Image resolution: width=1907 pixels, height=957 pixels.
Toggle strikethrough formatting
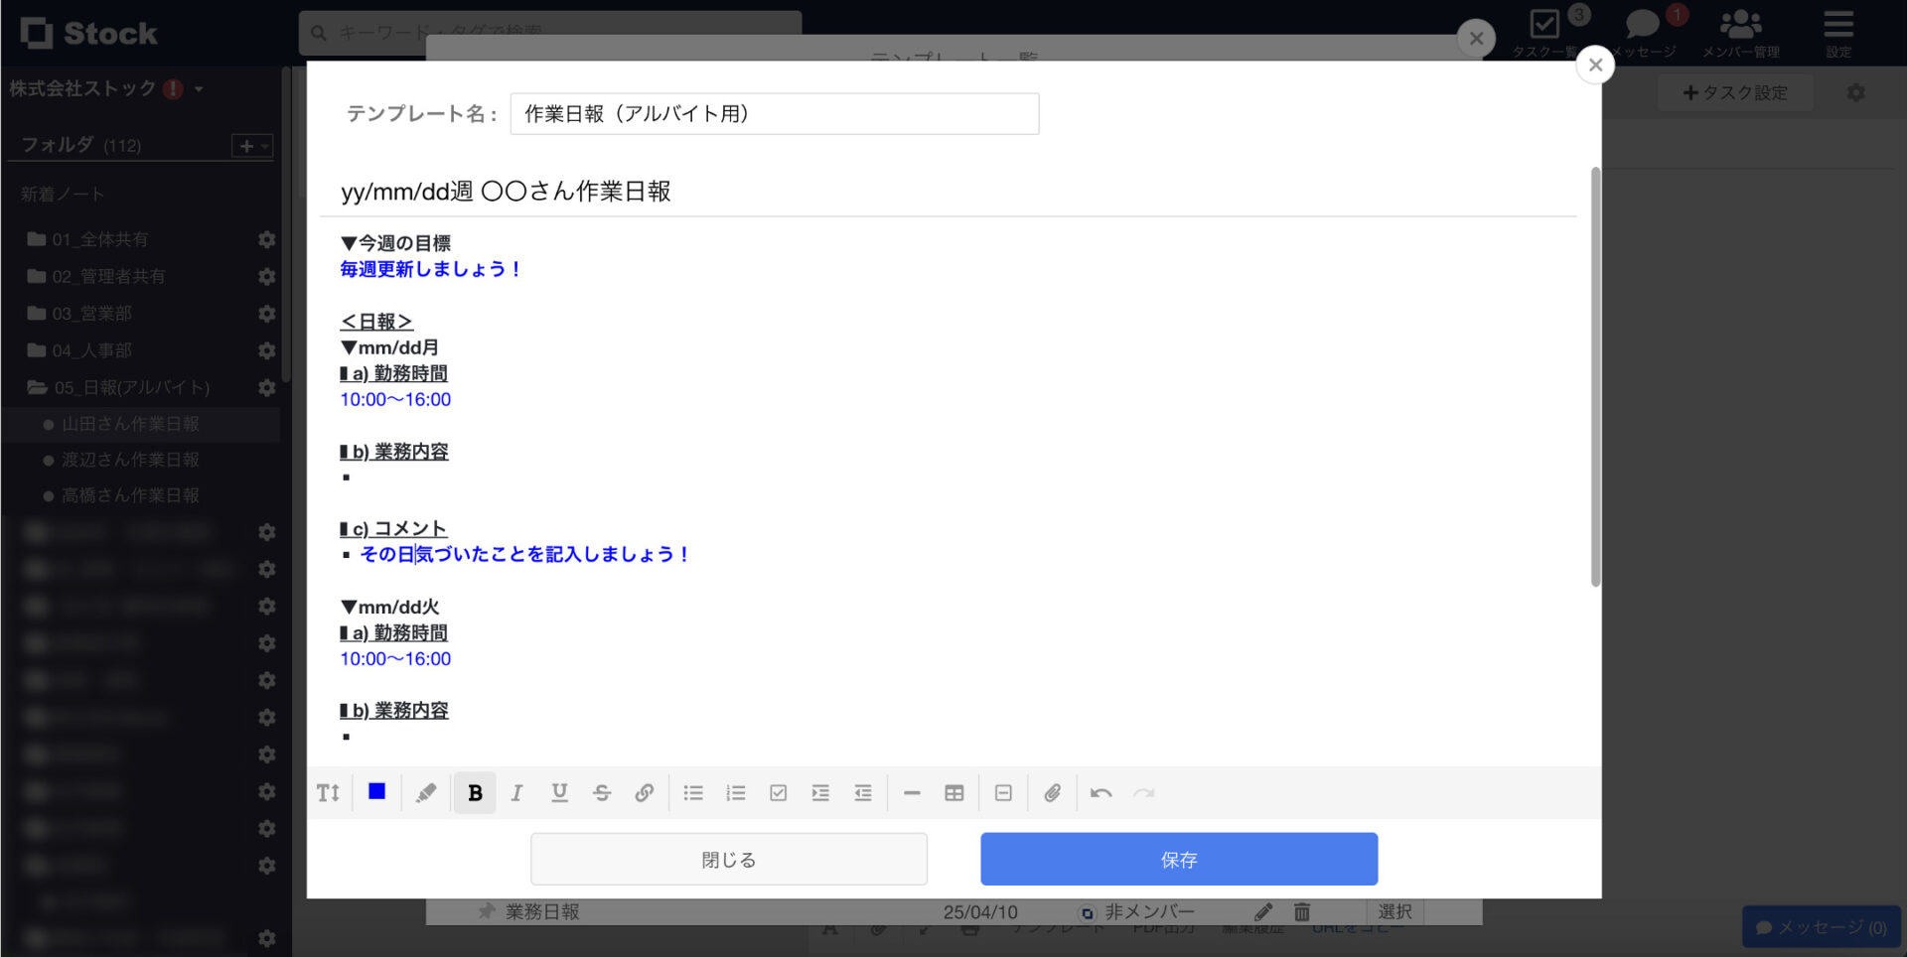(602, 793)
